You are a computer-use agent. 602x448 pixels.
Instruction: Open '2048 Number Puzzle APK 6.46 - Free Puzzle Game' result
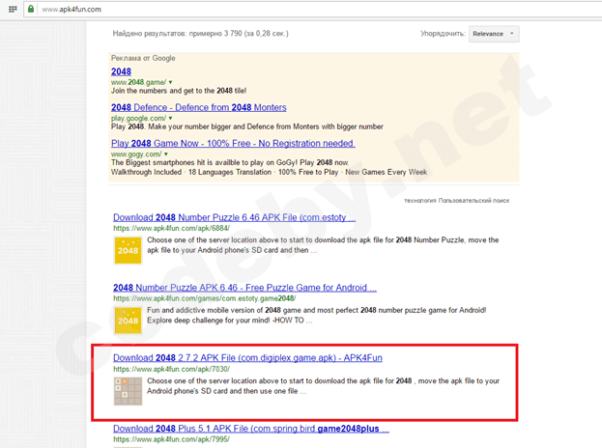pyautogui.click(x=244, y=288)
